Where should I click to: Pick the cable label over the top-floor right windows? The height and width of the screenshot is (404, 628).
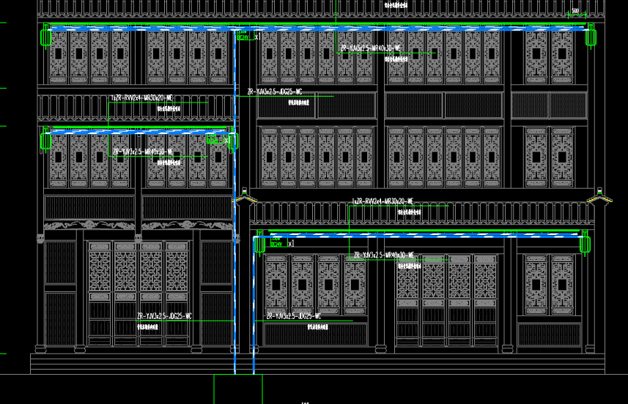click(x=370, y=48)
